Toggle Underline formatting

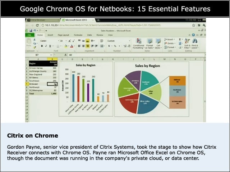click(50, 46)
